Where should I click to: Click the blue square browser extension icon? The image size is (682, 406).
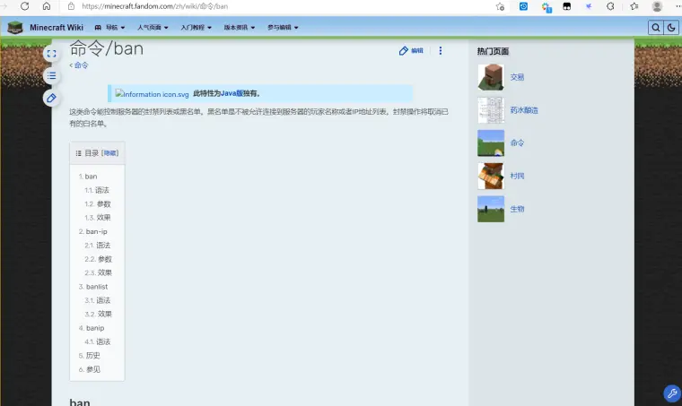(x=523, y=6)
